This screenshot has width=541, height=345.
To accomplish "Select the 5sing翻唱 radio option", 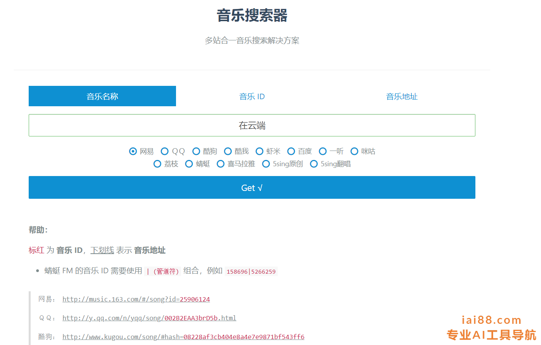I will tap(314, 164).
